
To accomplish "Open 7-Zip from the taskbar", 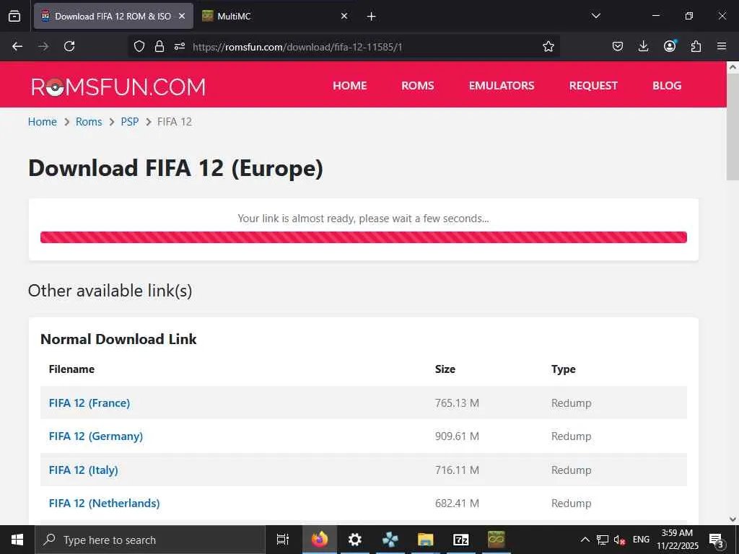I will pyautogui.click(x=460, y=540).
